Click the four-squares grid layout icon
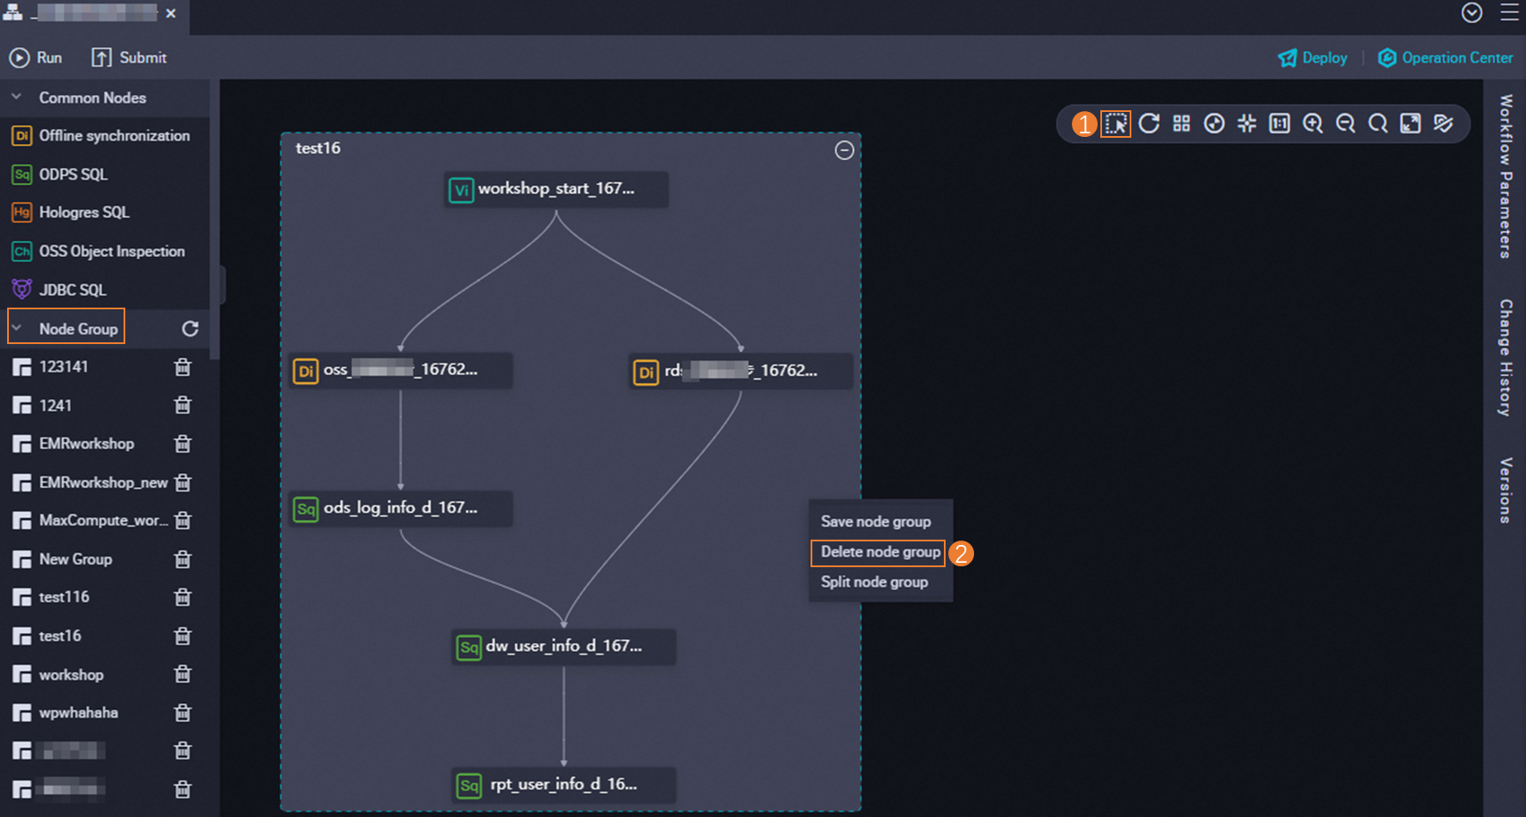The width and height of the screenshot is (1526, 817). 1181,124
